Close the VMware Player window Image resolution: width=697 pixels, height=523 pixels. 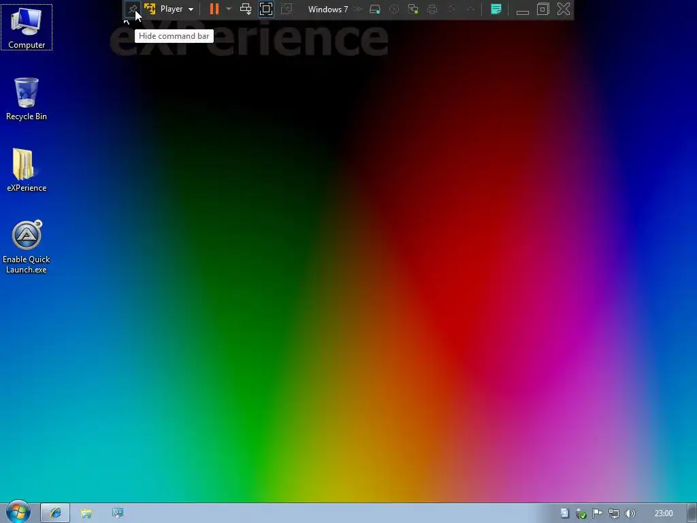(x=564, y=9)
